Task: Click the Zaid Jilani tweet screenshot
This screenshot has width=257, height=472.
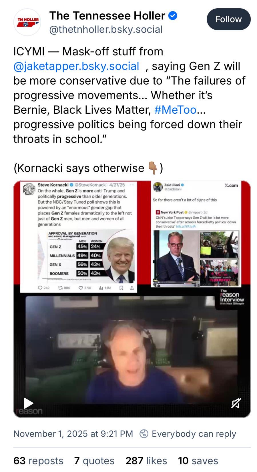Action: tap(196, 234)
